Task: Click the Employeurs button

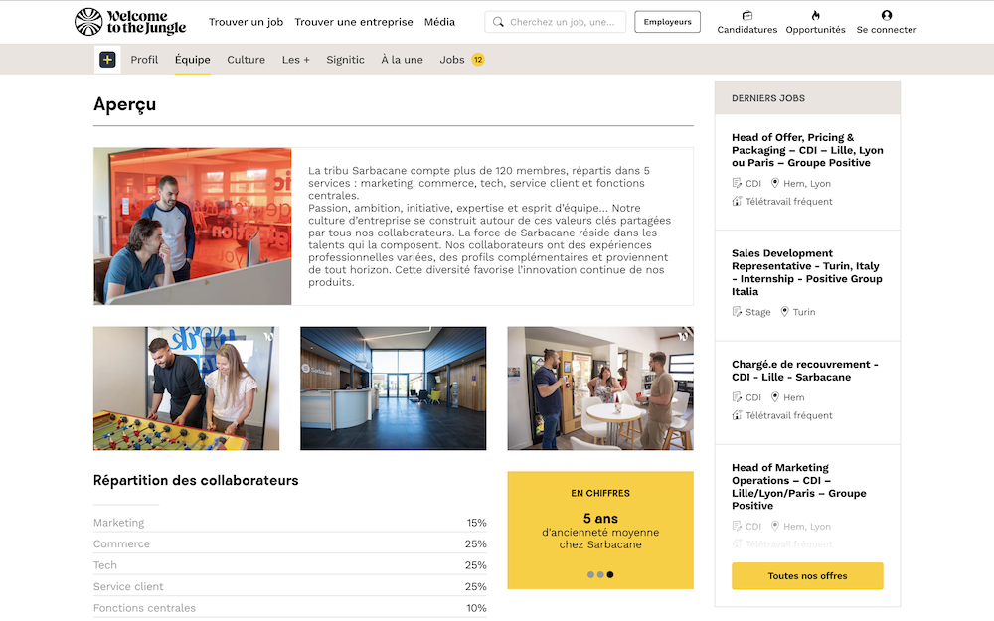Action: (667, 22)
